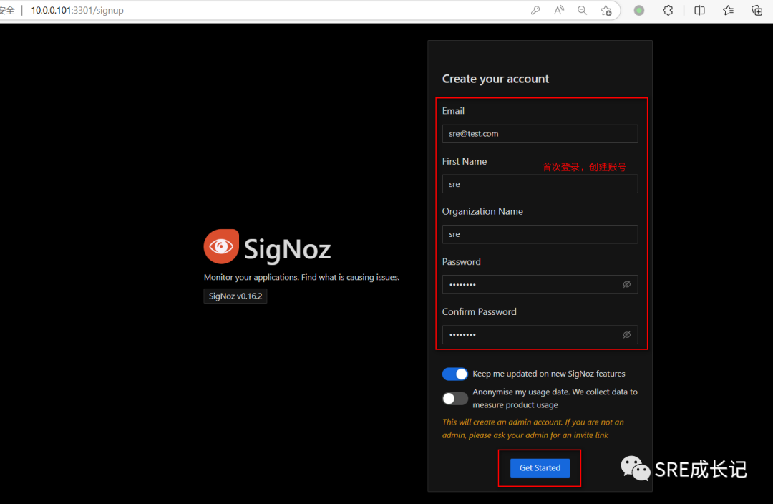
Task: Open the Collections icon in browser toolbar
Action: (757, 10)
